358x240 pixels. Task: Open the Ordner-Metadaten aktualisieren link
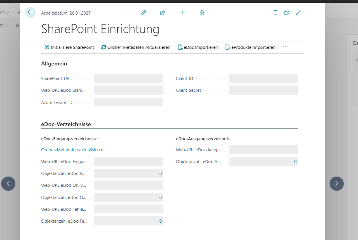pos(72,150)
